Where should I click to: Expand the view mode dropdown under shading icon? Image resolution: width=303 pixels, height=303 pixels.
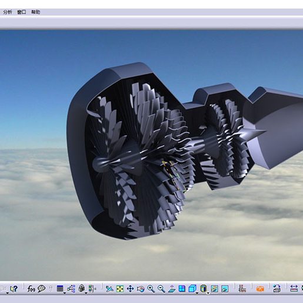tap(208, 293)
